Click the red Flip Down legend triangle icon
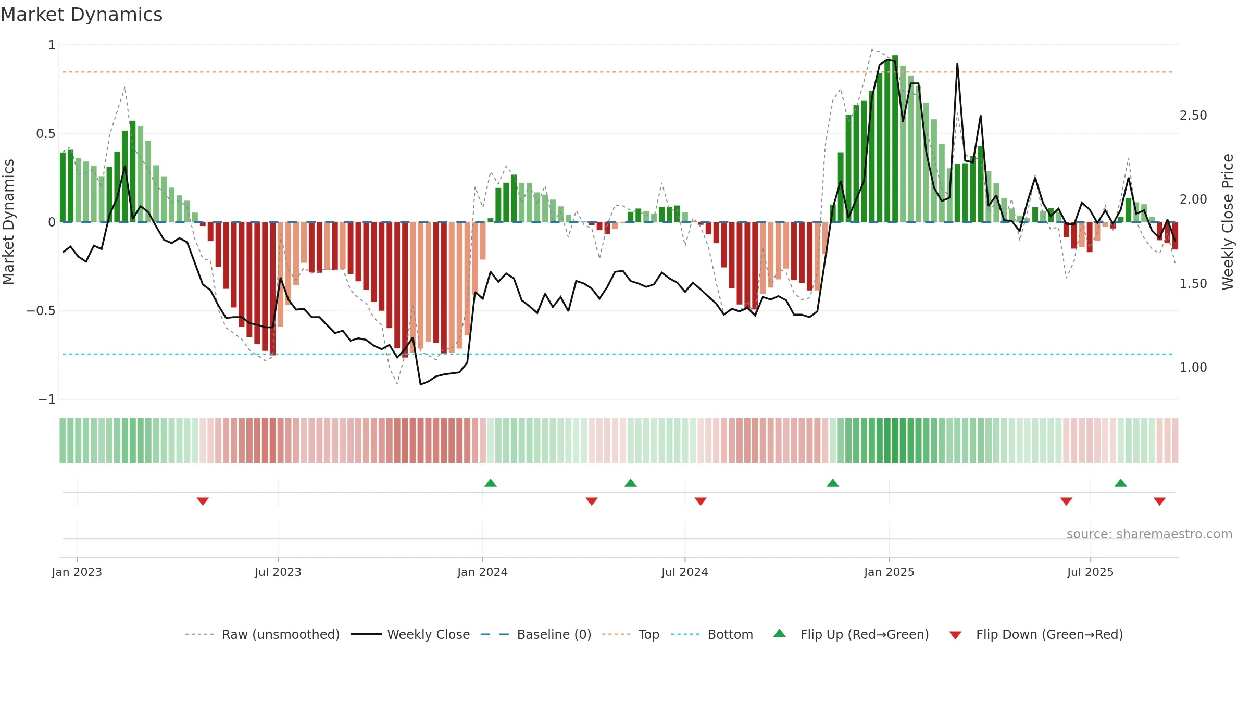Viewport: 1250px width, 703px height. click(x=955, y=636)
